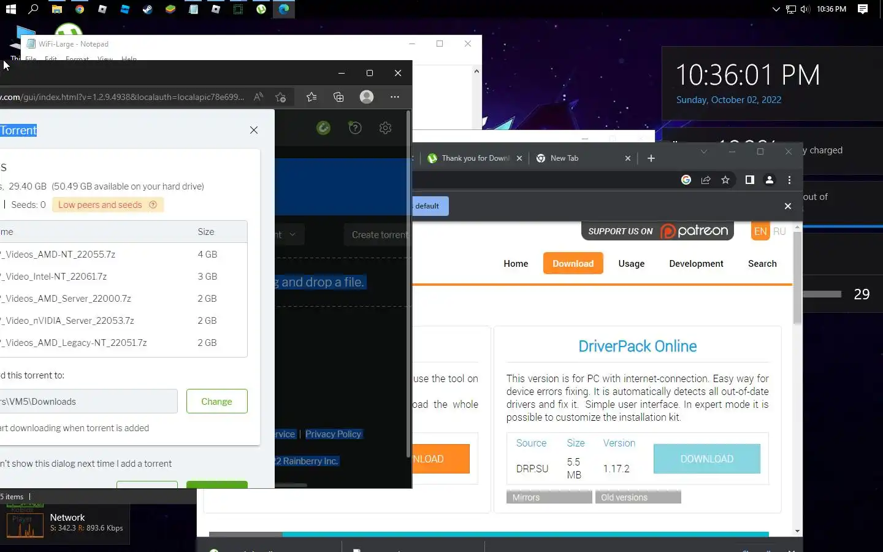Screen dimensions: 883x552
Task: Open Chrome profile icon
Action: point(769,180)
